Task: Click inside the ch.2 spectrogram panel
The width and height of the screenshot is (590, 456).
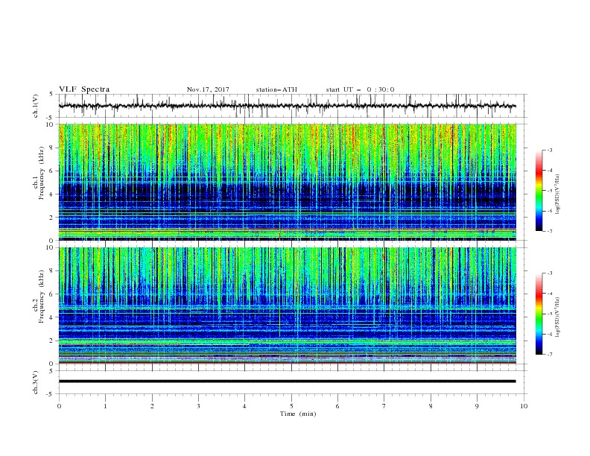Action: pos(288,305)
